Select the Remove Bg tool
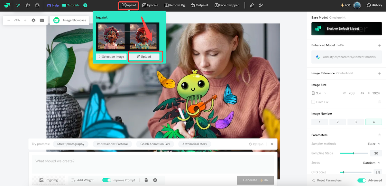 coord(175,5)
